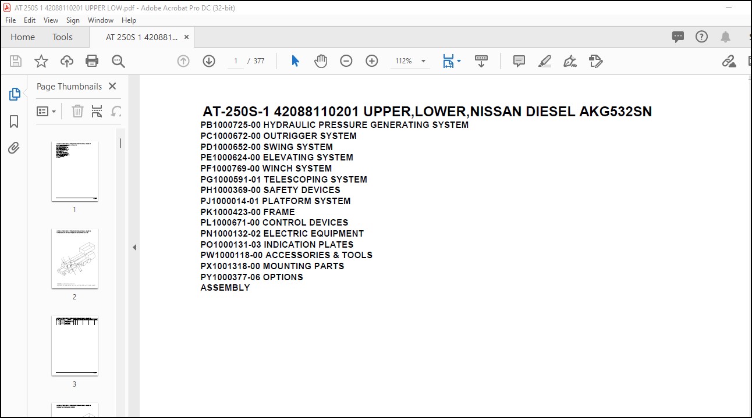Screen dimensions: 752x418
Task: Show the Page Thumbnails panel icon in the sidebar
Action: [x=15, y=94]
